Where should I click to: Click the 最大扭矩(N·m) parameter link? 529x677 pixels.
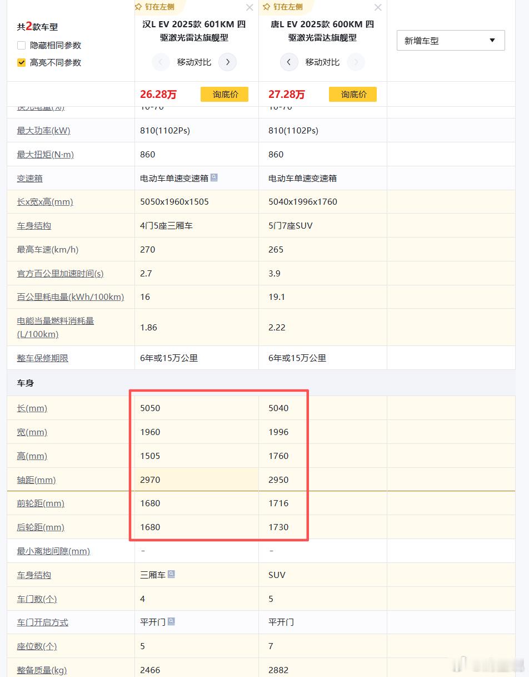tap(45, 155)
